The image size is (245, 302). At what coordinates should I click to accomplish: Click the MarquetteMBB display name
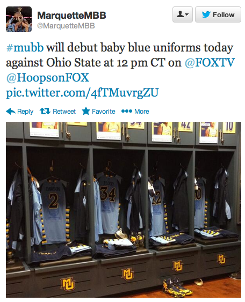71,16
